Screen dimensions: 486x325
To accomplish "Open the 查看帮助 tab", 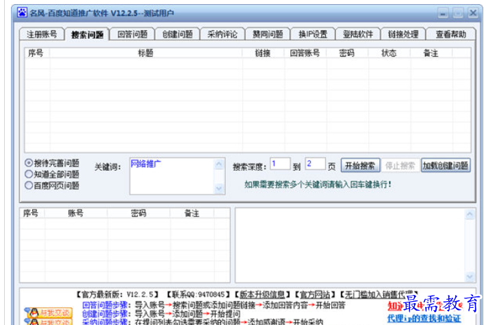I will pos(451,34).
